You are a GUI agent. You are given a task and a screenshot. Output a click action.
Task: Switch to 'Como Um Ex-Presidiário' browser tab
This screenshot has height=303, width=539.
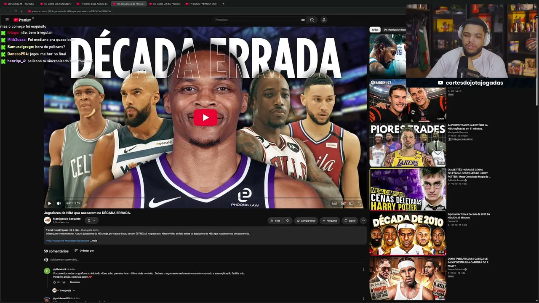pyautogui.click(x=165, y=4)
